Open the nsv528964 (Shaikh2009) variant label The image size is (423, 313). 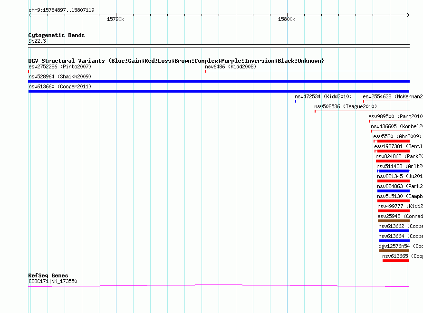60,76
